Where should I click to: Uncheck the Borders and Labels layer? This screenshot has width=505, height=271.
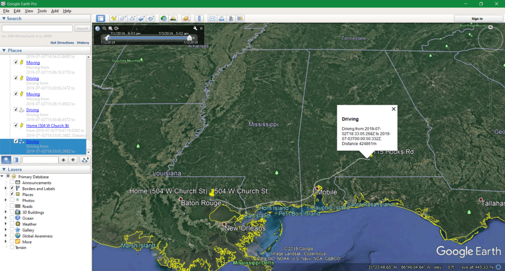[12, 189]
